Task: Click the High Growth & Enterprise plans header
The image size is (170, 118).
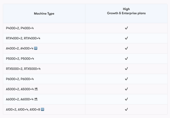Action: point(126,11)
